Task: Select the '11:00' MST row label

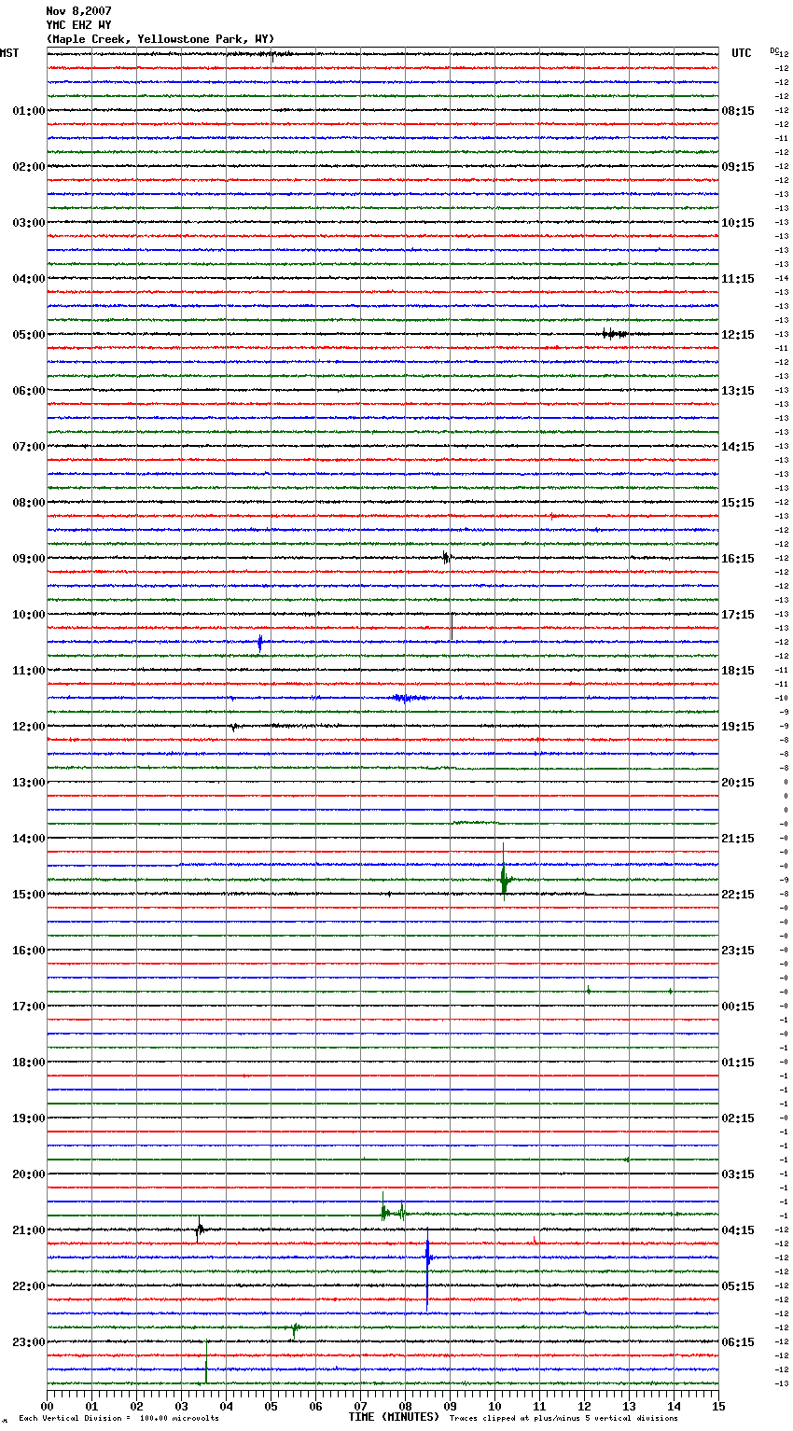Action: coord(29,671)
